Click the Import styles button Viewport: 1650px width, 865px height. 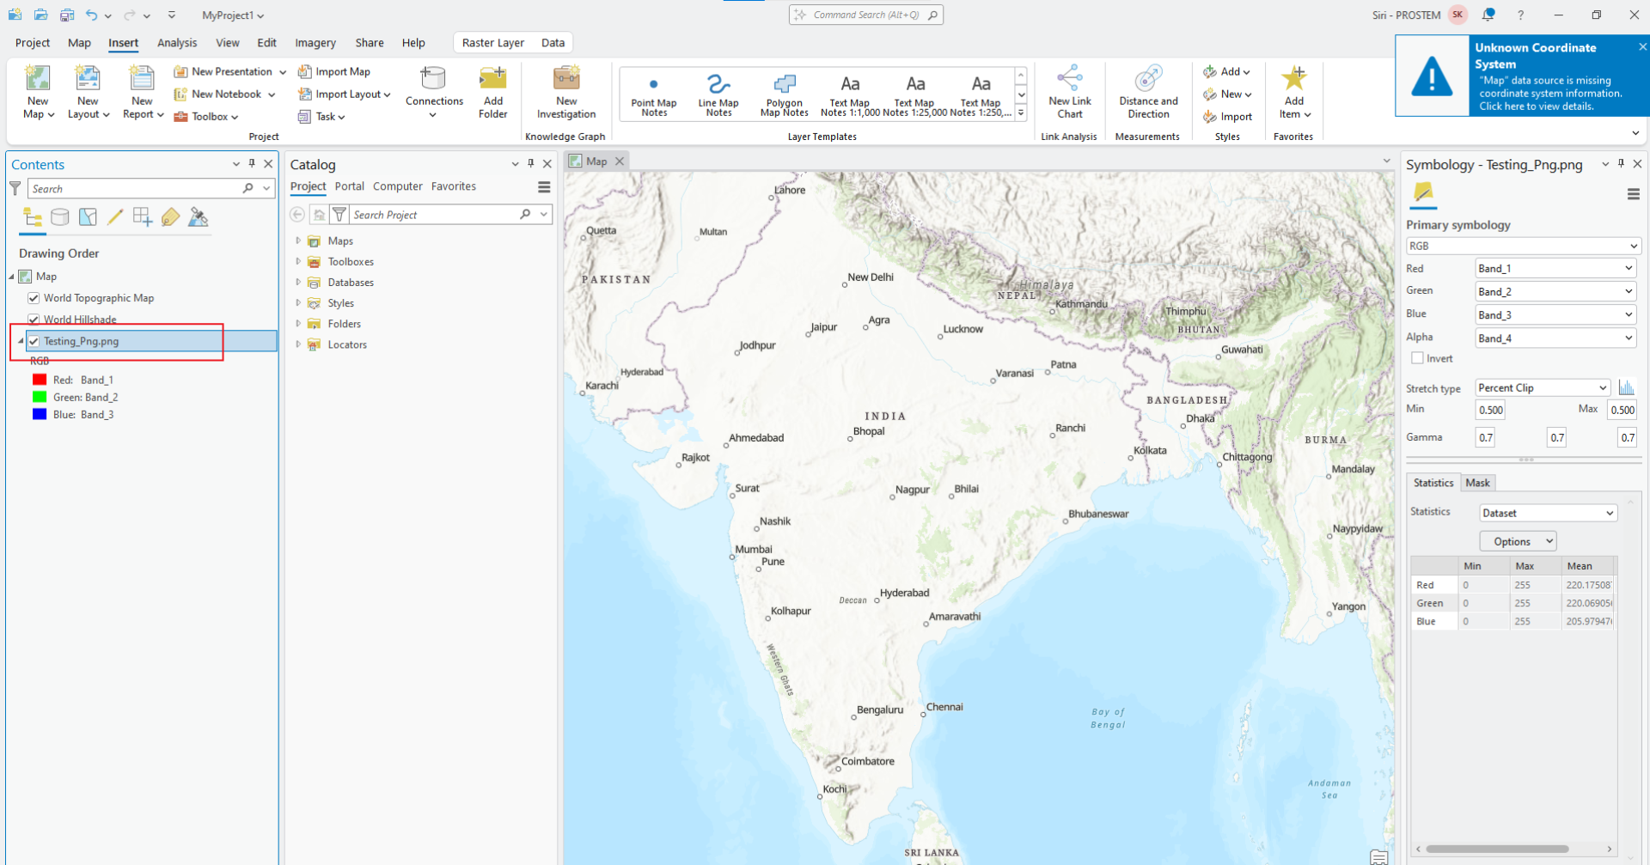pyautogui.click(x=1227, y=117)
